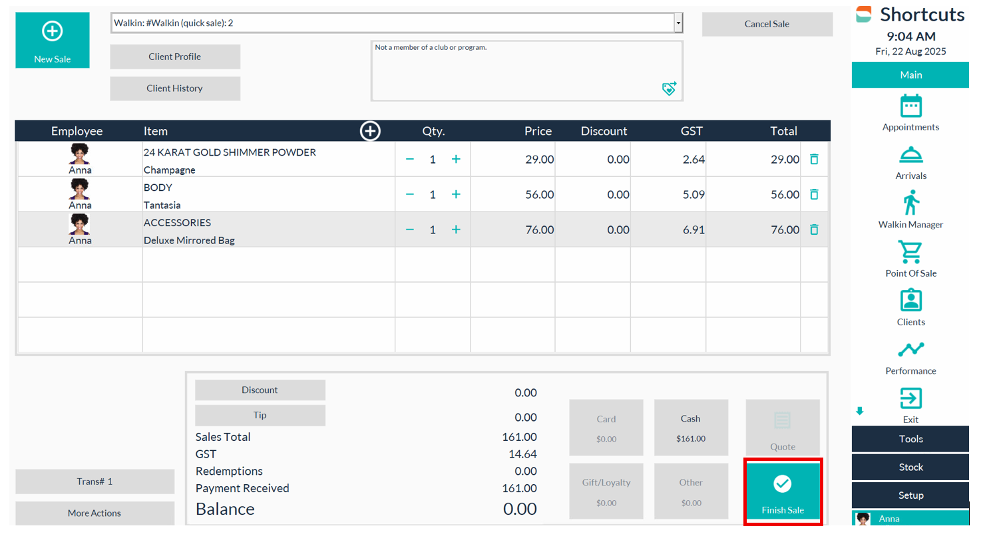Select Card payment

pos(606,428)
